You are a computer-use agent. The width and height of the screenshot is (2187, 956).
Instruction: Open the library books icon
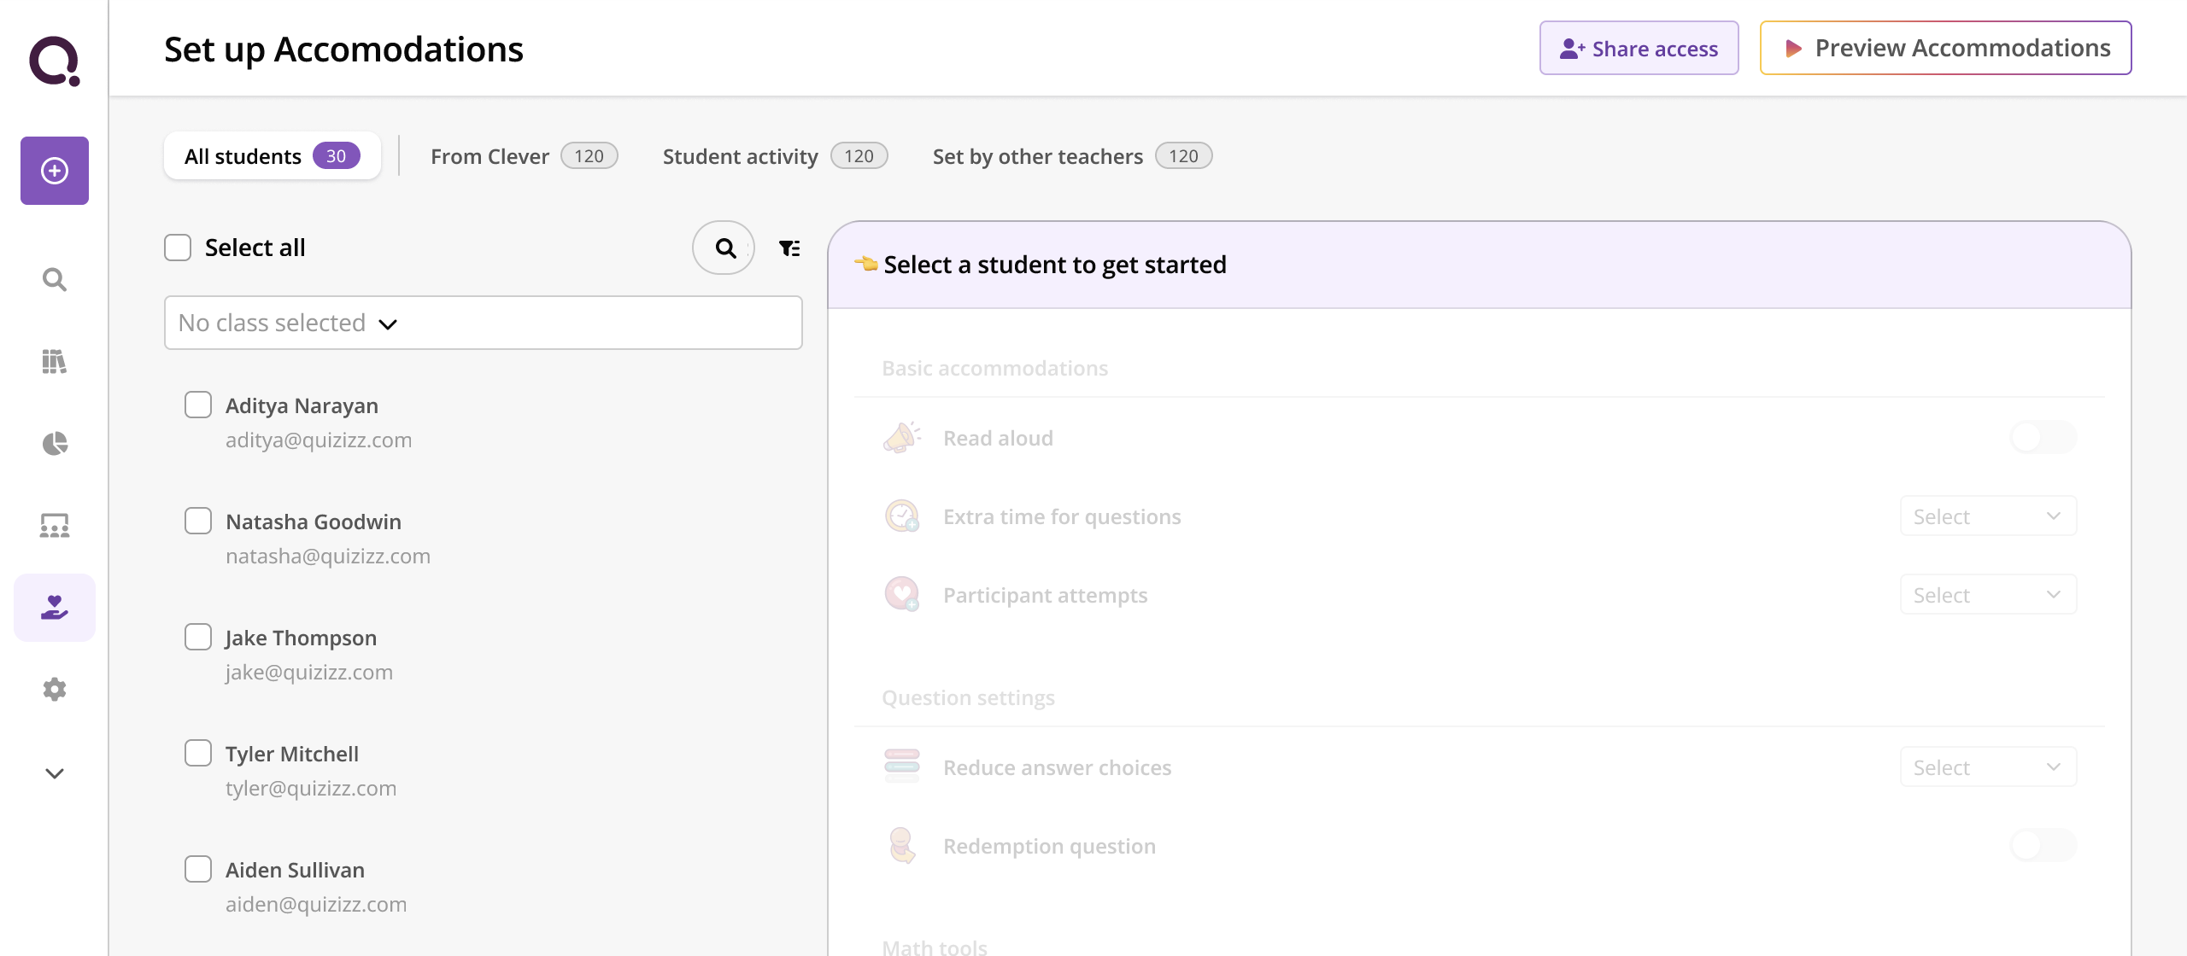pos(55,361)
